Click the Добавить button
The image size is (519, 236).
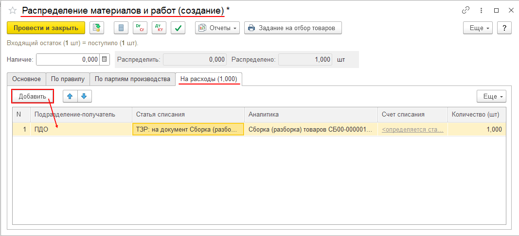point(33,96)
